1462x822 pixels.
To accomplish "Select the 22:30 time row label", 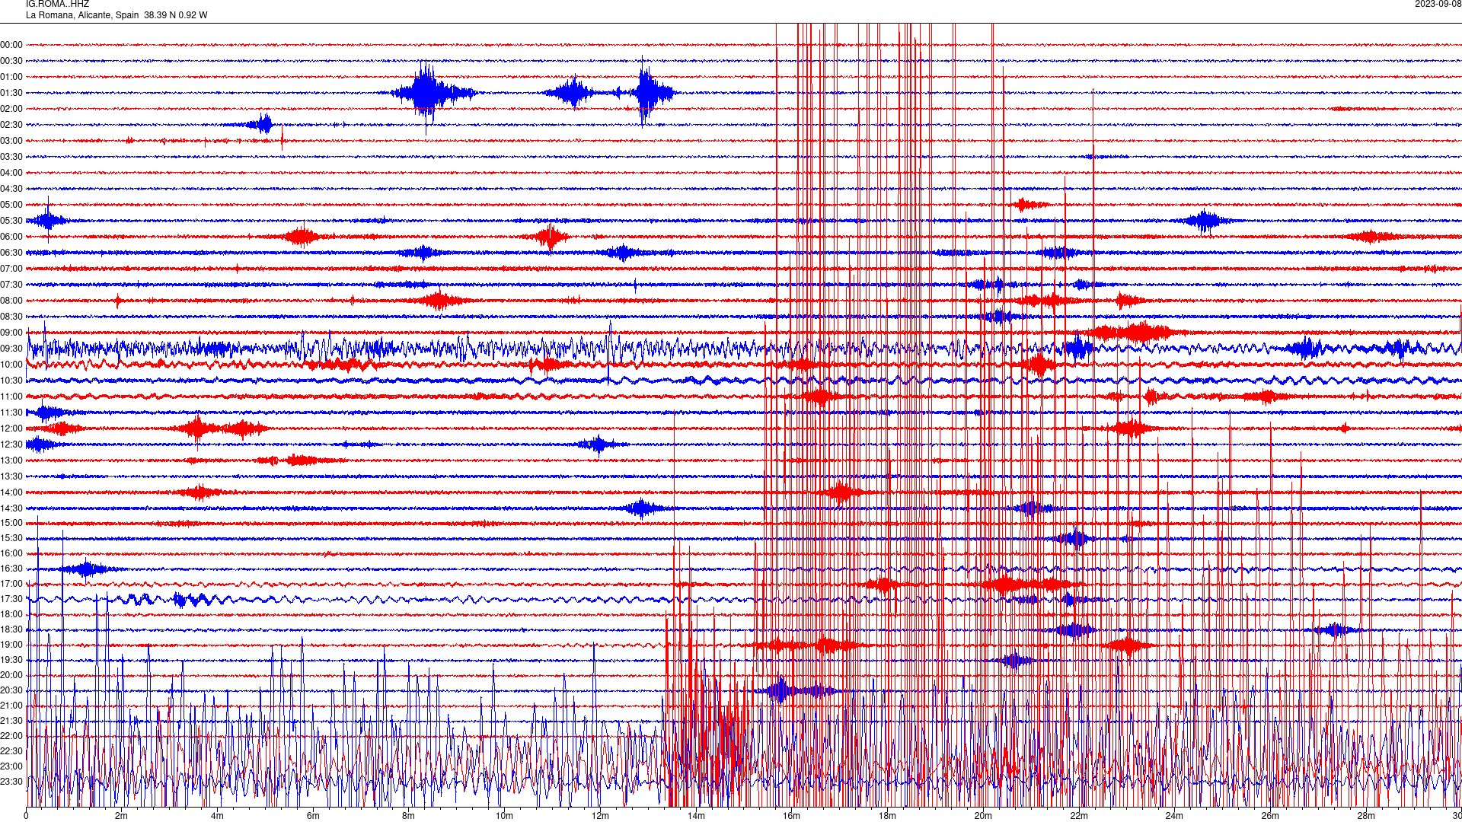I will coord(11,751).
